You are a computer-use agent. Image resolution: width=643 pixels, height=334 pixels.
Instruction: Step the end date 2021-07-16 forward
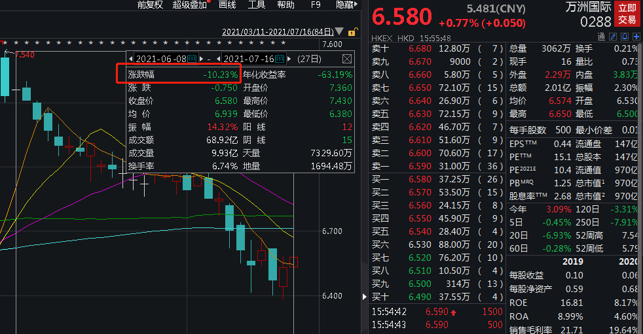point(289,59)
